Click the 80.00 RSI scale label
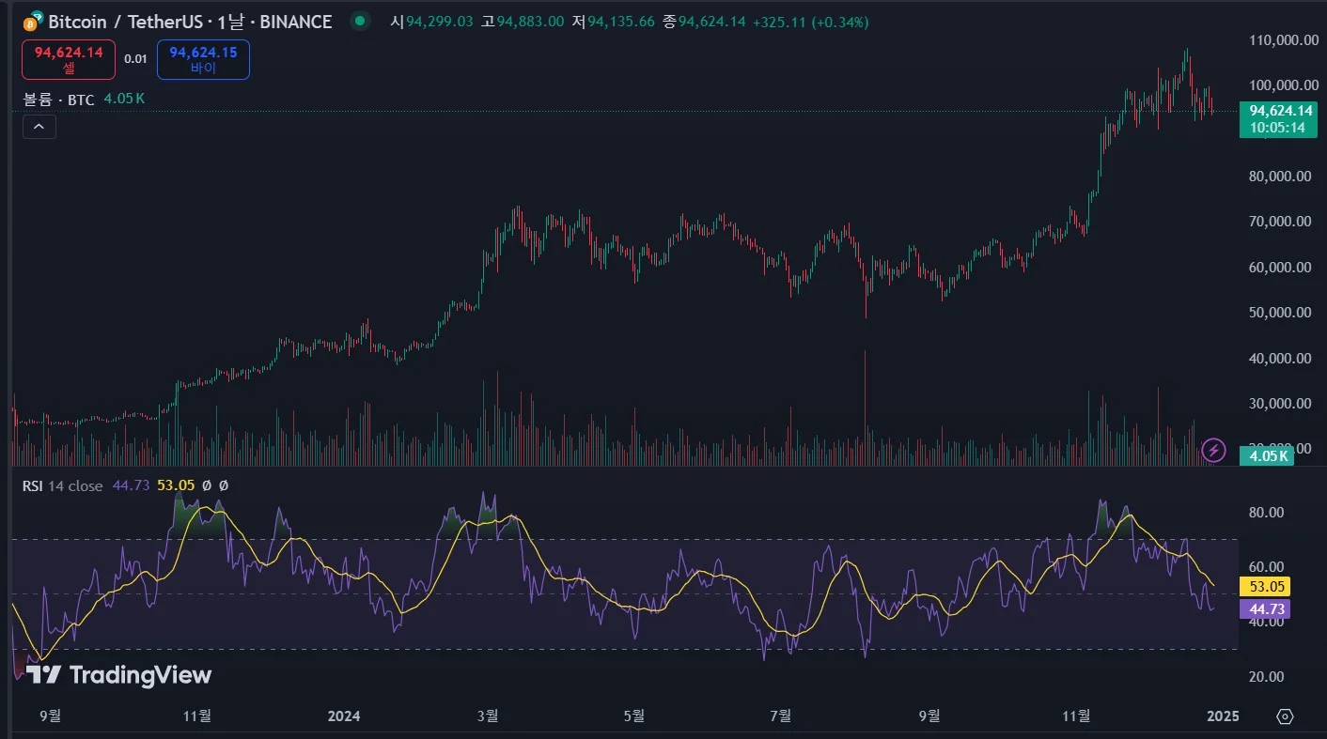The width and height of the screenshot is (1327, 739). coord(1266,512)
